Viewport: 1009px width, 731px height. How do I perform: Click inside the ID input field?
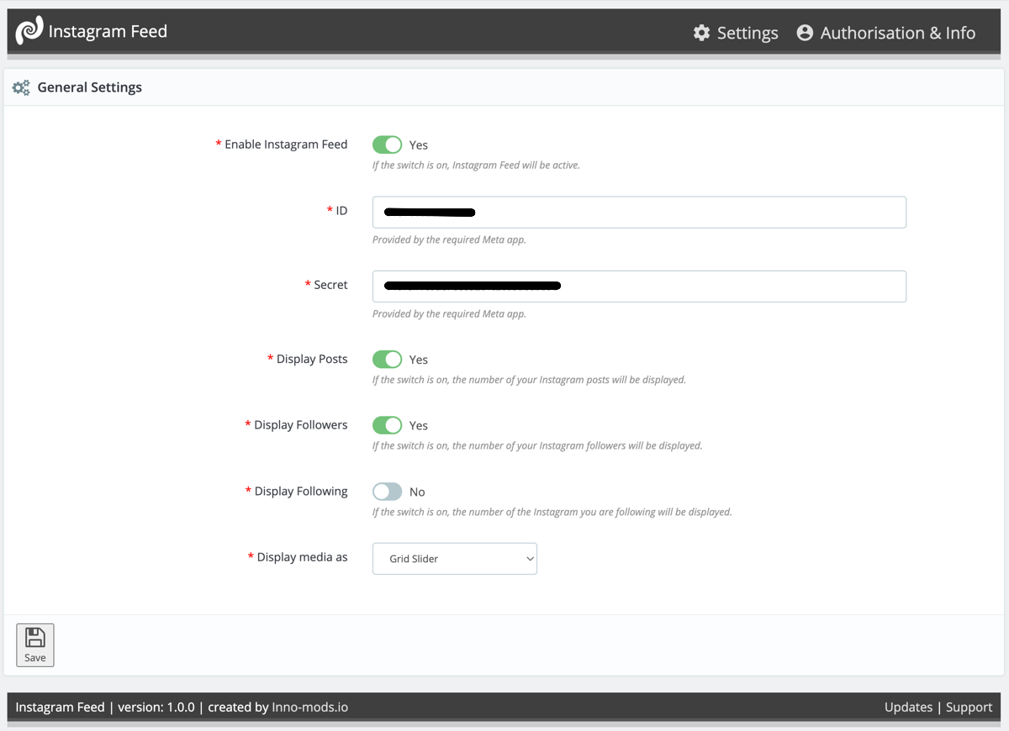tap(639, 212)
